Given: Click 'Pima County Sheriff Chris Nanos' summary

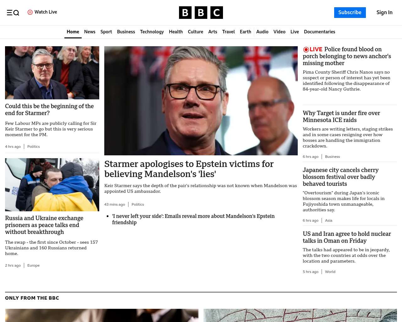Looking at the screenshot, I should [346, 80].
